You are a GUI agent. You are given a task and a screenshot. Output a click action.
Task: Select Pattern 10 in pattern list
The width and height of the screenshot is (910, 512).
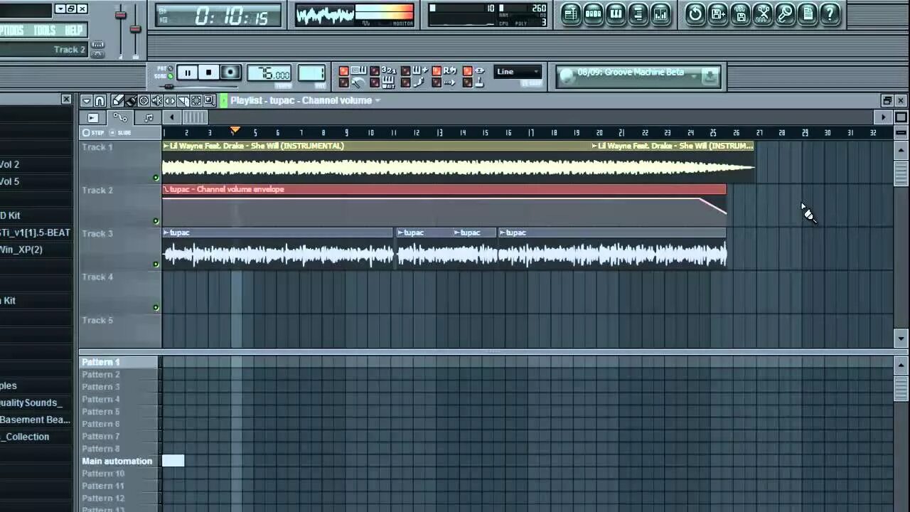pos(119,473)
